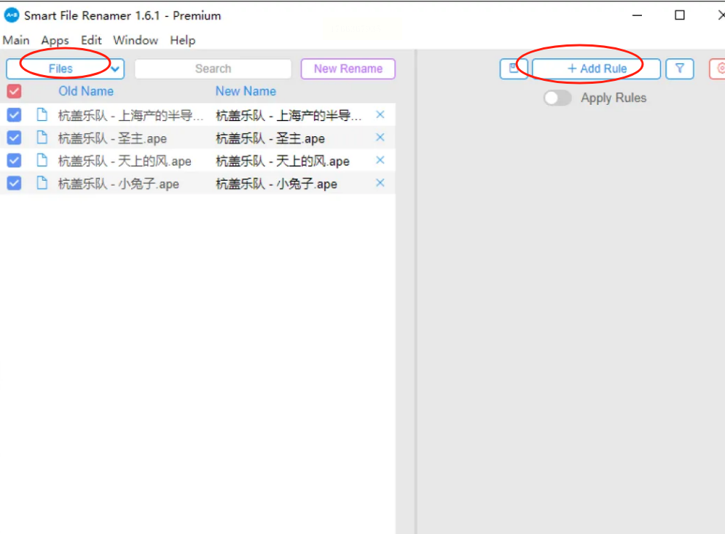Sort by Old Name column header

click(86, 91)
